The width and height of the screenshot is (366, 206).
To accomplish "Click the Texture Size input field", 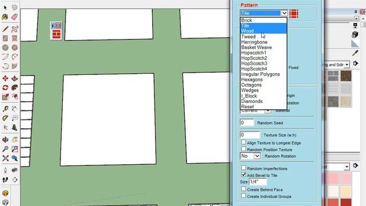I will click(250, 135).
